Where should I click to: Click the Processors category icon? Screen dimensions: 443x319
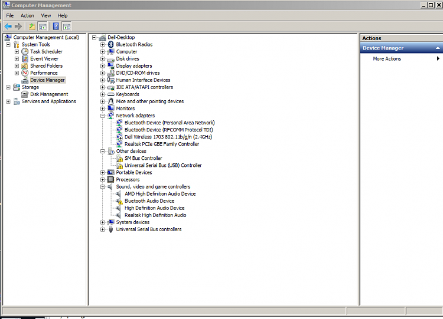[x=111, y=179]
